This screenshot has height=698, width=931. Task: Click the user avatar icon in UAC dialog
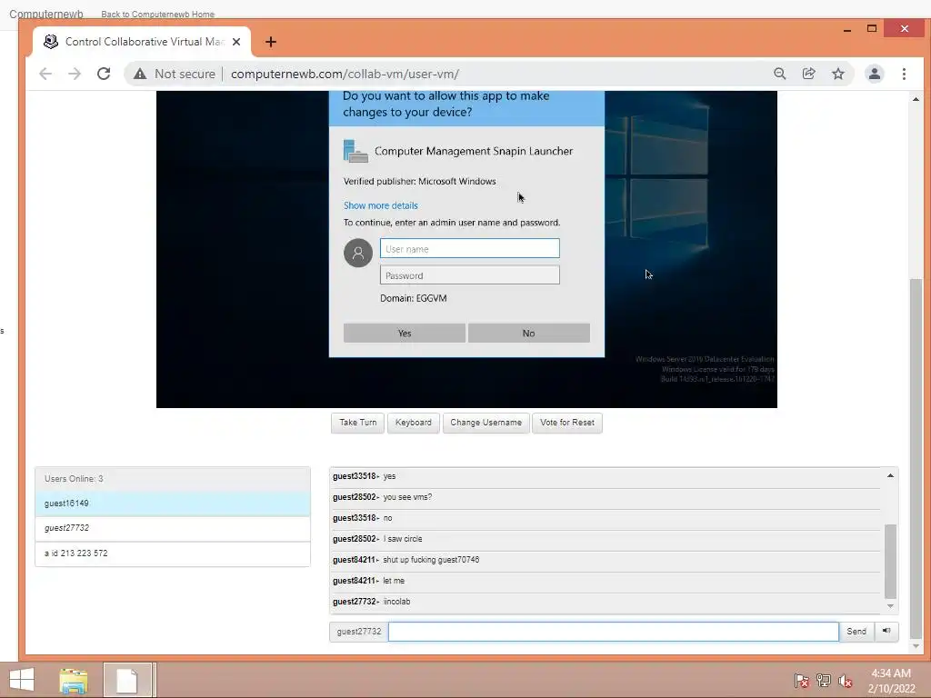pos(358,253)
